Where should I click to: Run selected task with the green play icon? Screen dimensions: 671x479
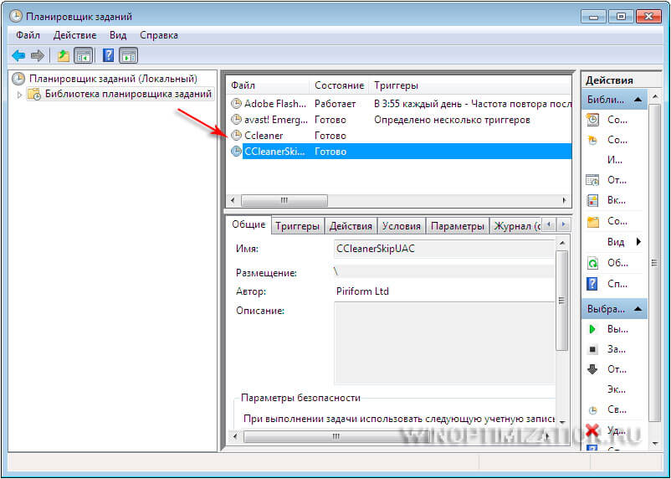coord(593,328)
